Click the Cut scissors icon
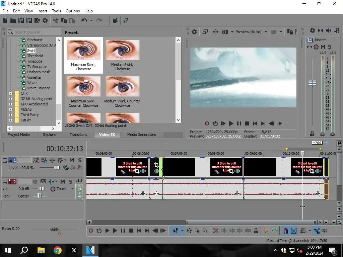Viewport: 343px width, 257px height. click(x=56, y=20)
